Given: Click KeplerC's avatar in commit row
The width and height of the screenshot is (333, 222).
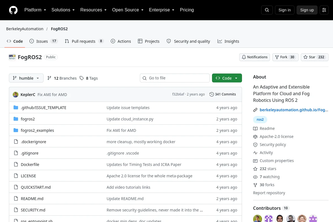Looking at the screenshot, I should (16, 94).
